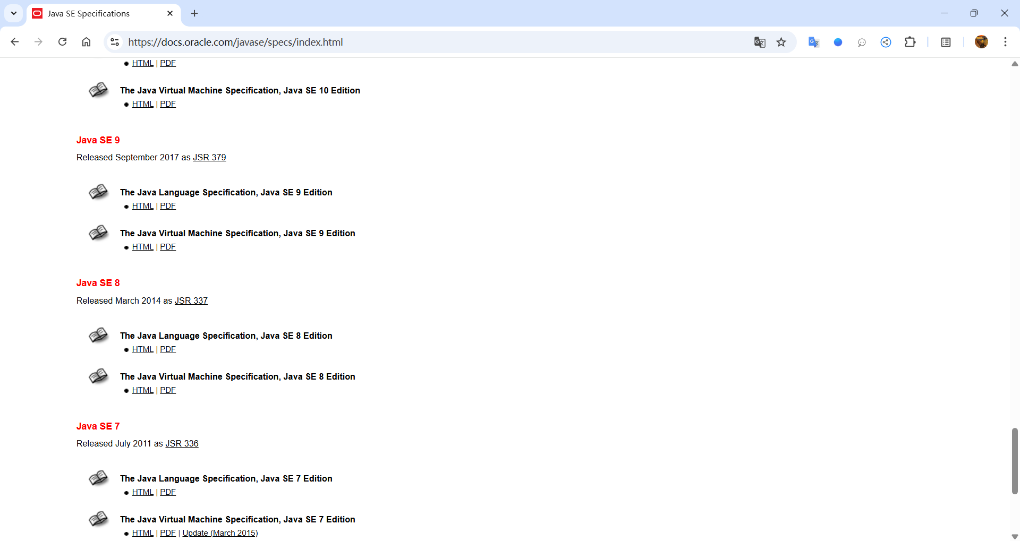Screen dimensions: 1020x541
Task: Click the Java SE 8 heading
Action: coord(98,283)
